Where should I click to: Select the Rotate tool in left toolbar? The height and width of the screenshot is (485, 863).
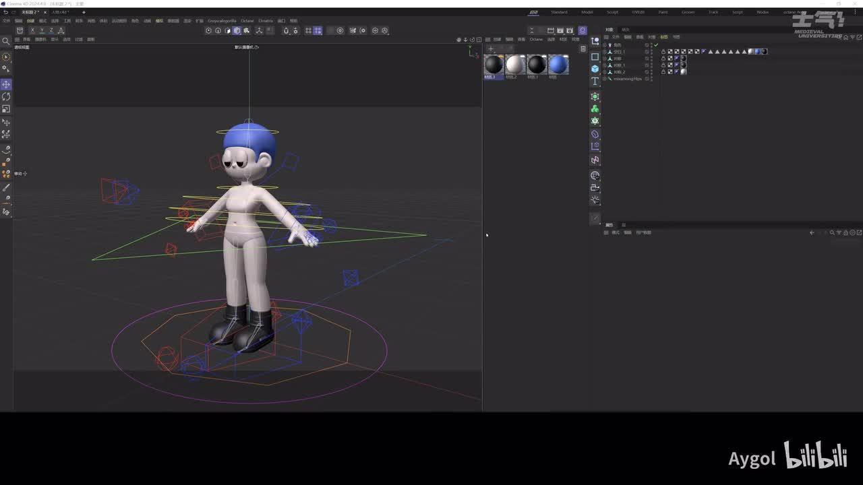click(x=6, y=96)
